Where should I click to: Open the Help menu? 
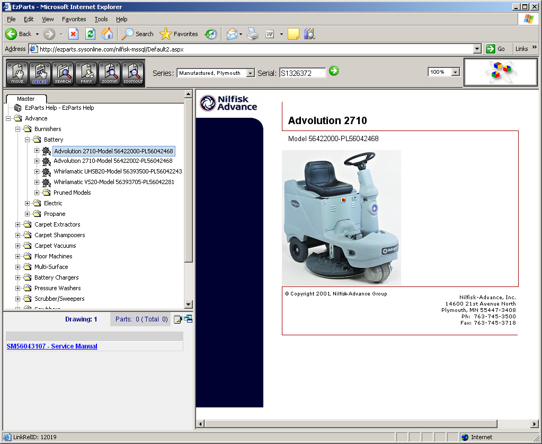tap(122, 19)
